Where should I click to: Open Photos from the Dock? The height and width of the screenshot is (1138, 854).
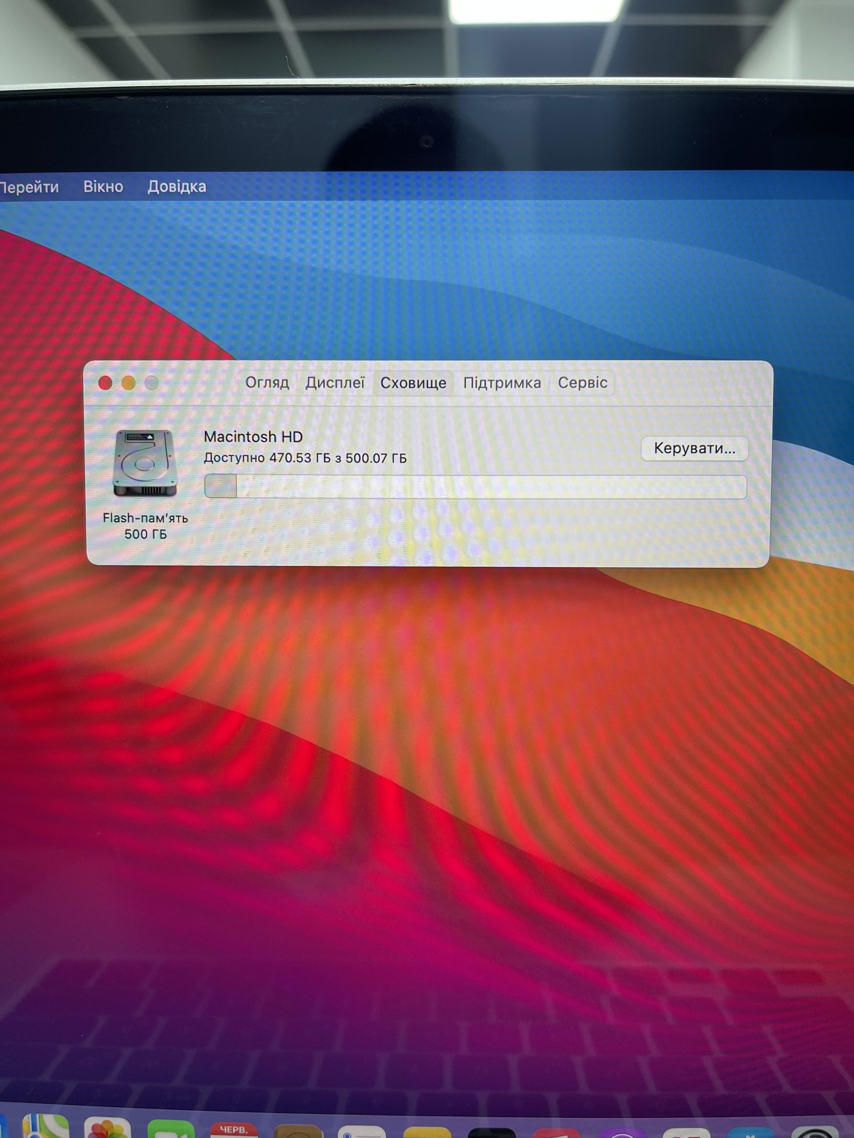(x=107, y=1127)
